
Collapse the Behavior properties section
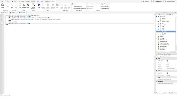[157, 71]
